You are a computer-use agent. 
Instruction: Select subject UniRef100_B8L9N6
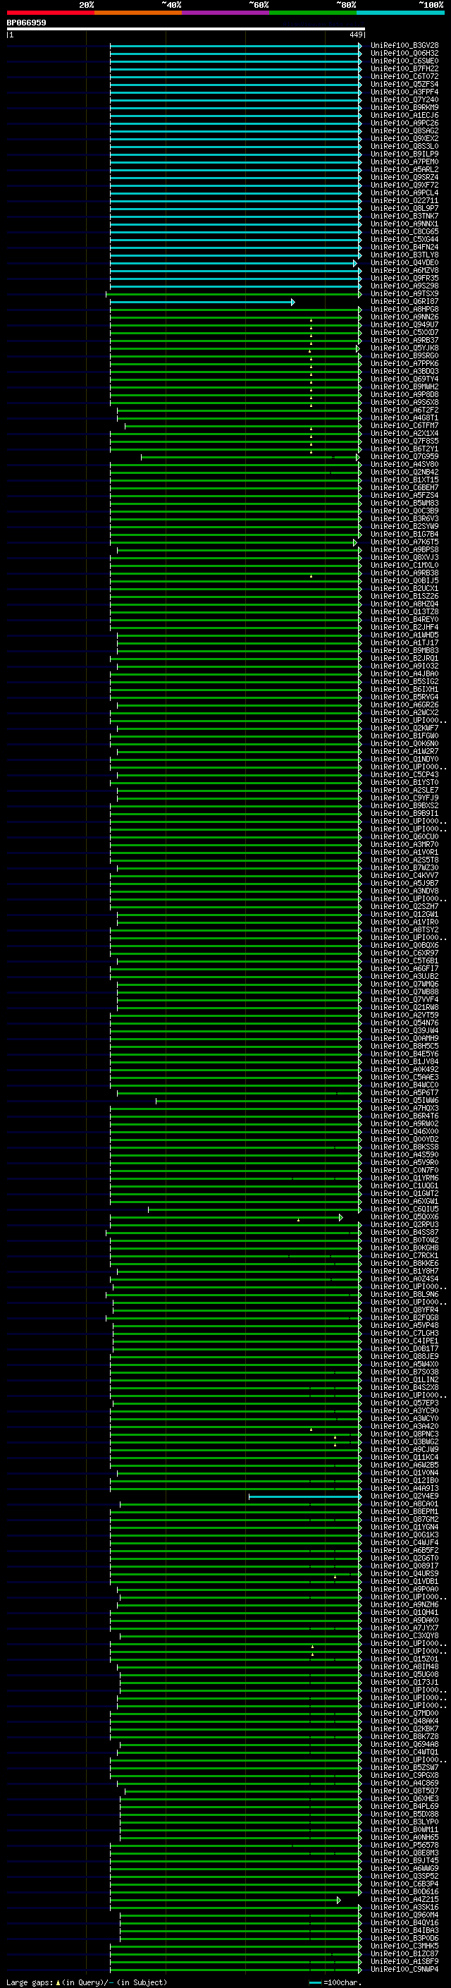404,1294
